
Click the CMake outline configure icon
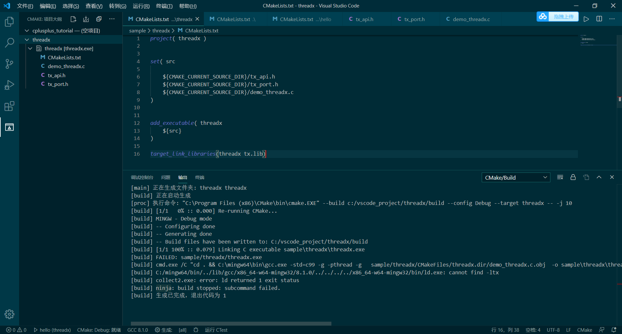pyautogui.click(x=73, y=19)
